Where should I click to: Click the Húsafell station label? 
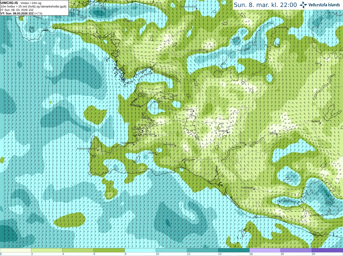[202, 50]
